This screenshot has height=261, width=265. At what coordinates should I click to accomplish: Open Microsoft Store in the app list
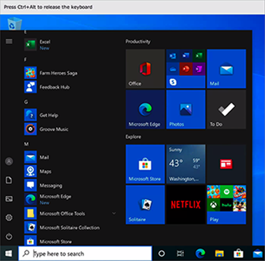click(x=70, y=241)
